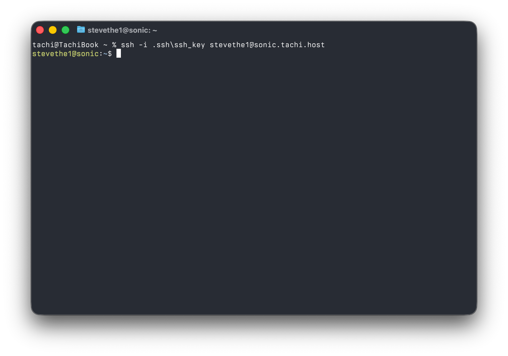Click the window title stevethe1@sonic
The width and height of the screenshot is (508, 356).
119,30
